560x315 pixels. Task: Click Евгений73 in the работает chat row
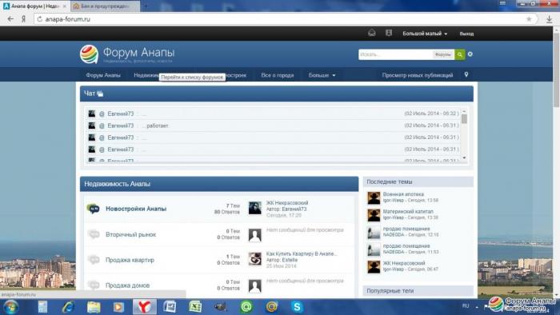tap(120, 126)
